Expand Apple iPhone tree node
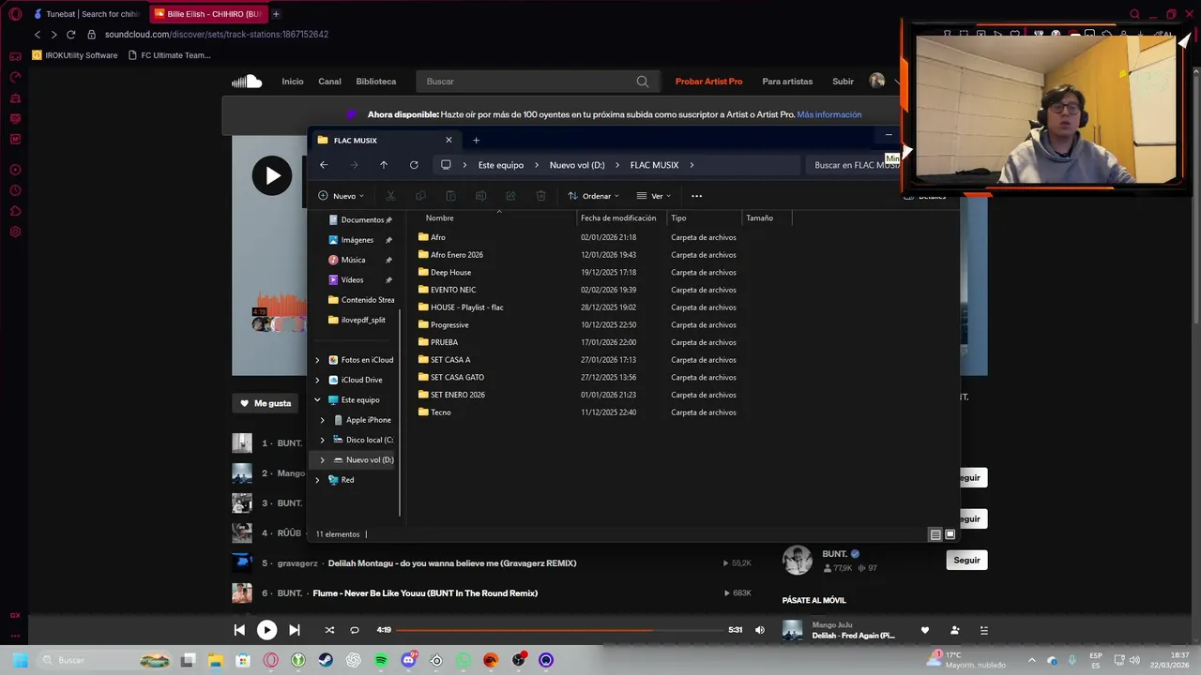This screenshot has width=1201, height=675. tap(323, 420)
